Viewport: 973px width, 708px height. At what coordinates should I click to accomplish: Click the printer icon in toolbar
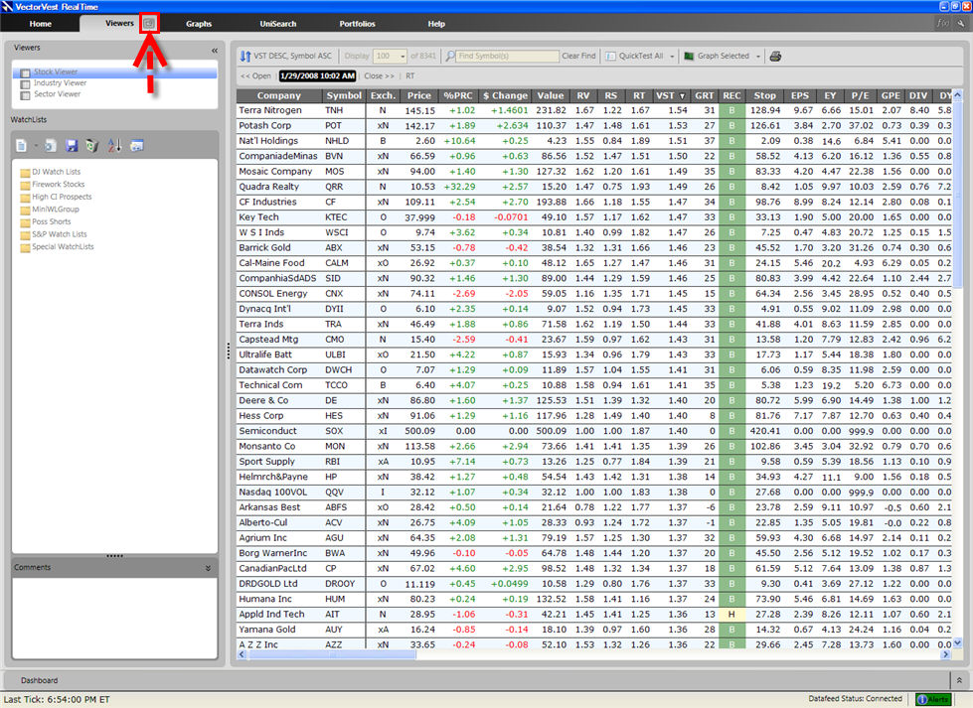[x=775, y=57]
